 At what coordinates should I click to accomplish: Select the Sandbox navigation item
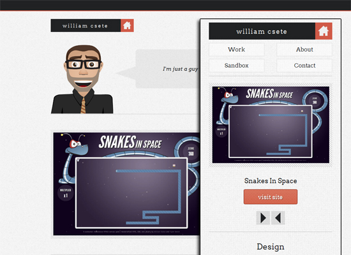[237, 66]
